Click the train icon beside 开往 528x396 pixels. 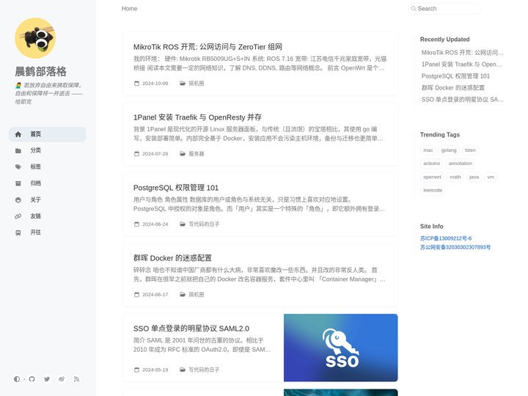(x=18, y=232)
